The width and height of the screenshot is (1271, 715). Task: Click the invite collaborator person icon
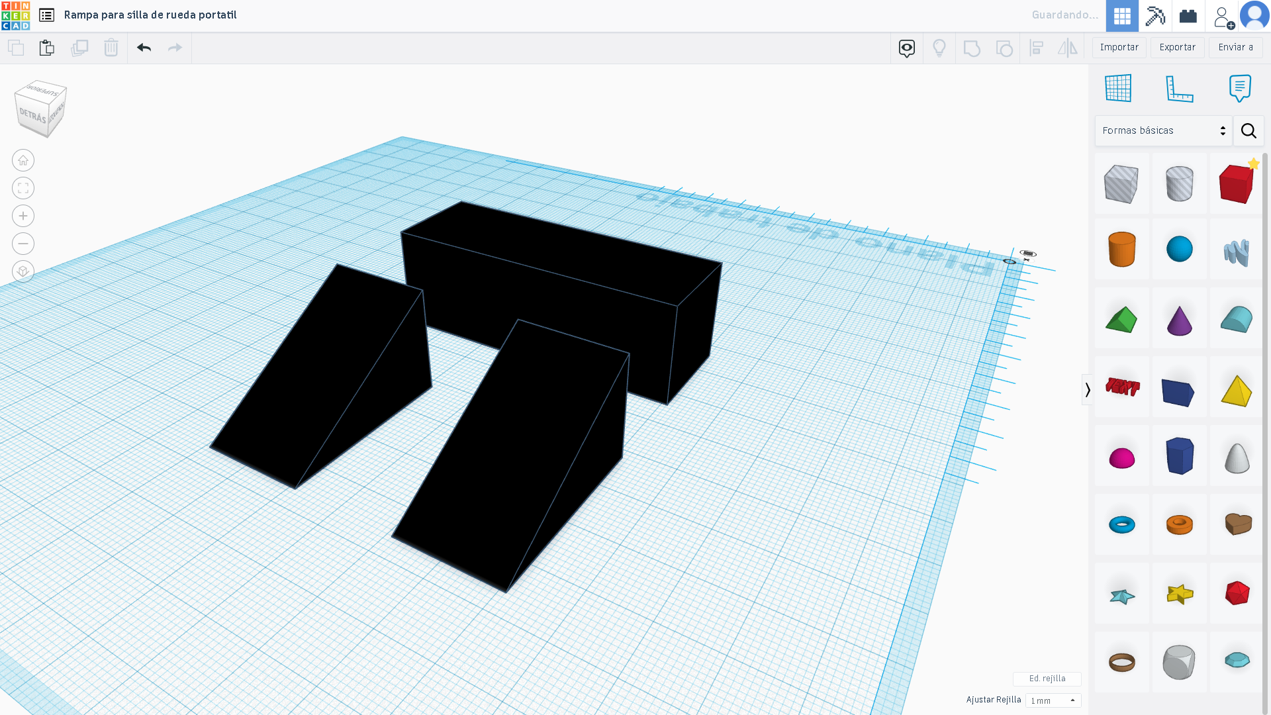(1223, 17)
